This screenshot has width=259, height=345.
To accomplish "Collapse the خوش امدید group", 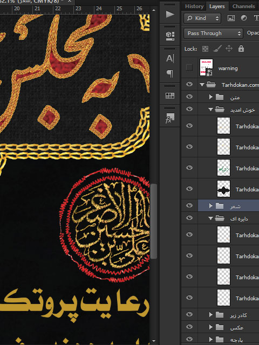I will click(x=211, y=109).
